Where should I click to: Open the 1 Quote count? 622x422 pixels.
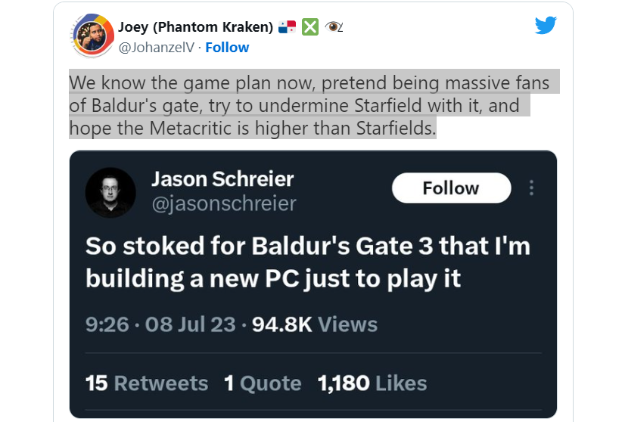click(x=263, y=383)
